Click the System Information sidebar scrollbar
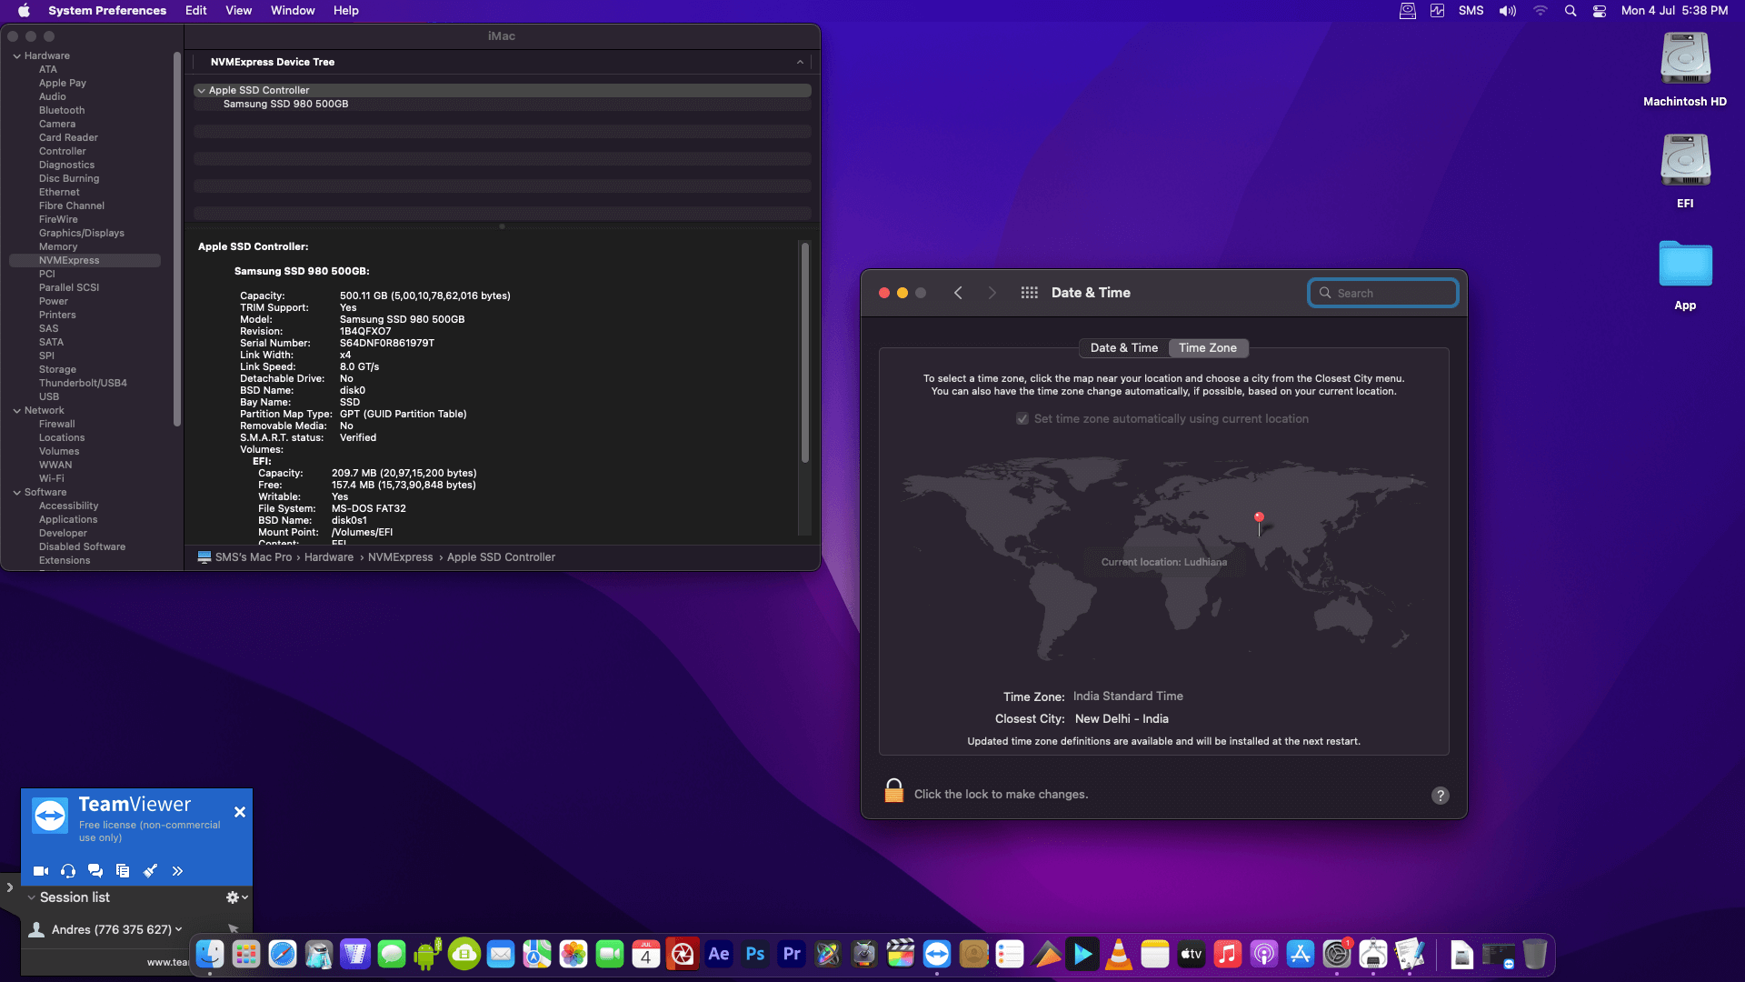Image resolution: width=1745 pixels, height=982 pixels. coord(177,238)
